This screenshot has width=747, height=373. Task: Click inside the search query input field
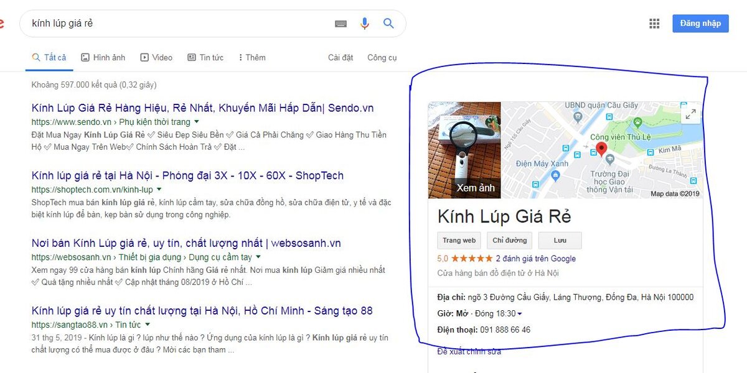pyautogui.click(x=177, y=24)
